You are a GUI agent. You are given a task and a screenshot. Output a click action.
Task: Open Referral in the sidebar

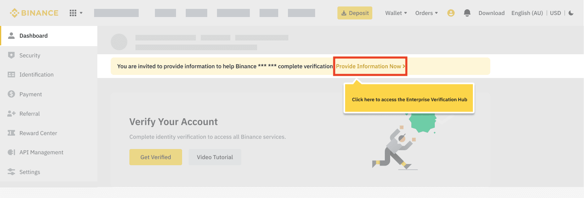[30, 114]
